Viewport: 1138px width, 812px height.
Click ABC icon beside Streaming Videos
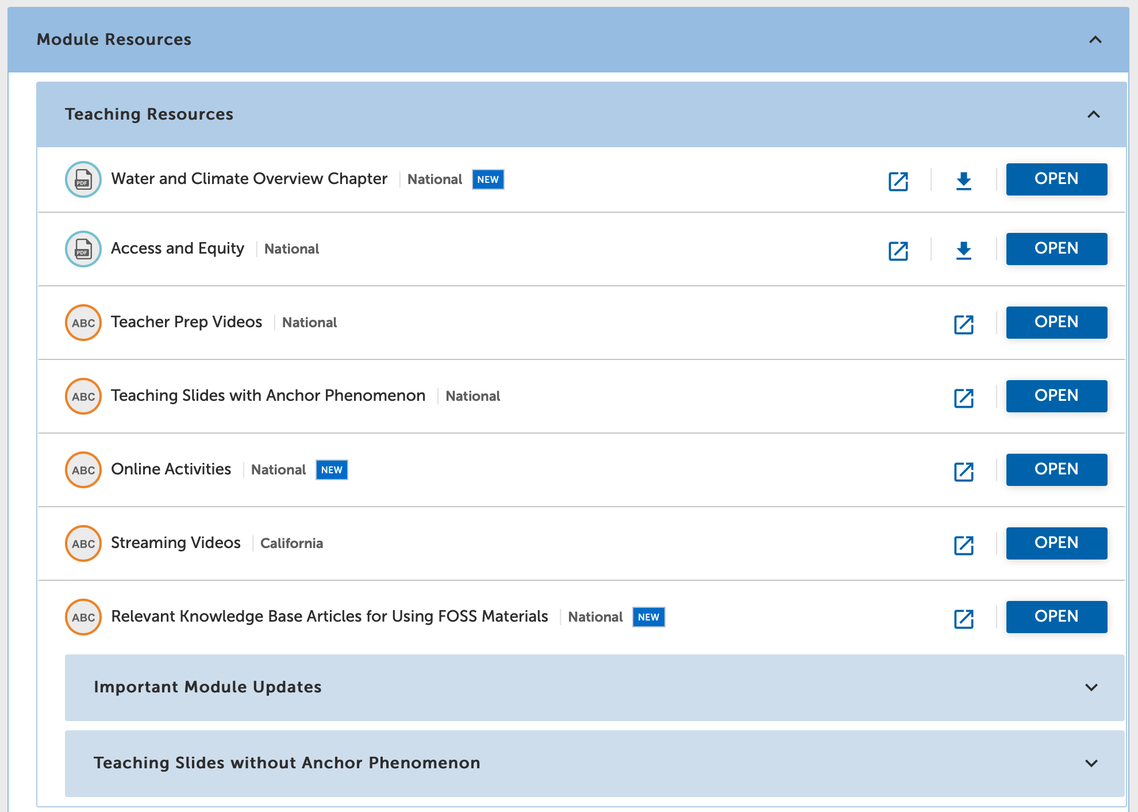point(83,543)
